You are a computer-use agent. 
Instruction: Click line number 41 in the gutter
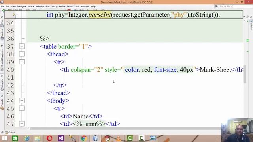click(x=11, y=77)
